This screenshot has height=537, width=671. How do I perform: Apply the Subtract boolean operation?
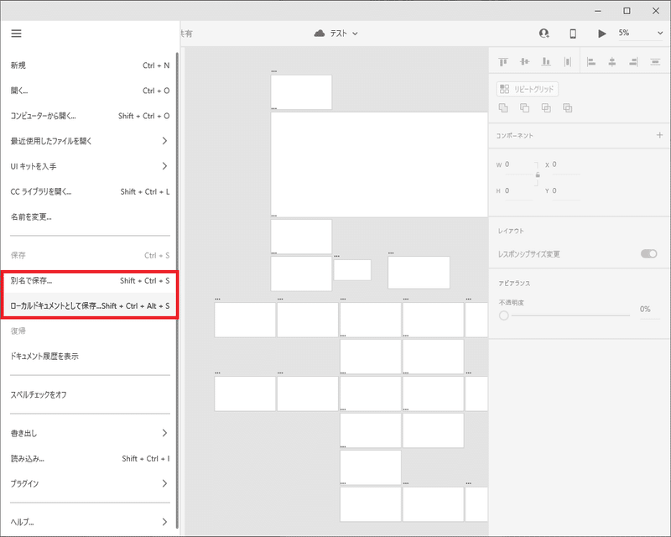click(525, 108)
